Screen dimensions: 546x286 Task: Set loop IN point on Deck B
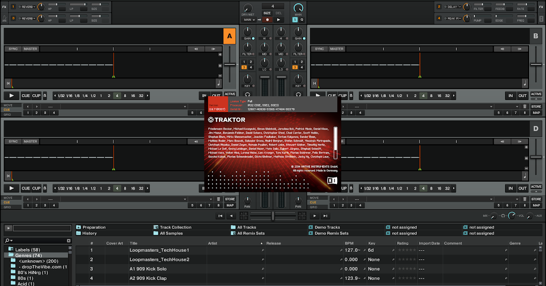[511, 96]
